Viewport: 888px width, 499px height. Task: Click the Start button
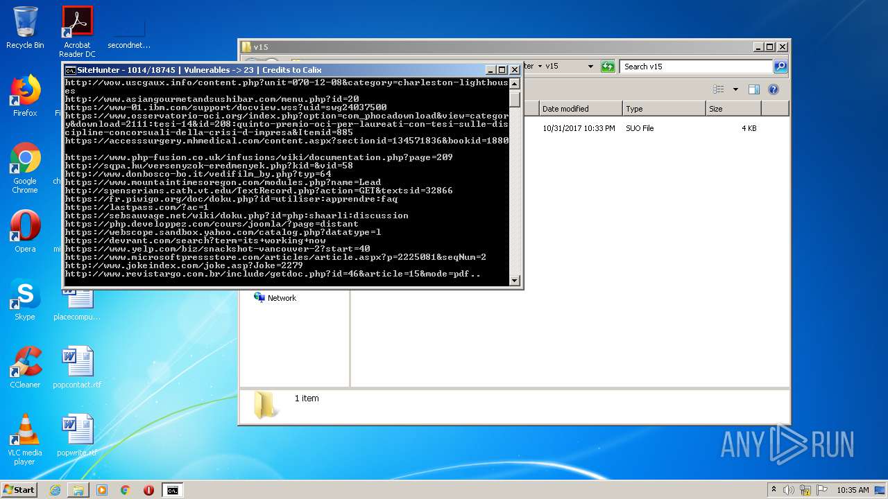[x=19, y=490]
